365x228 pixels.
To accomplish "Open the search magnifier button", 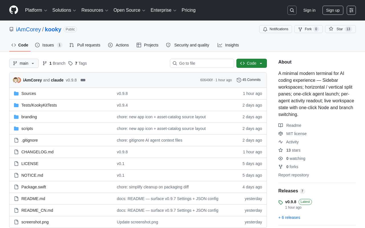I will [x=292, y=10].
